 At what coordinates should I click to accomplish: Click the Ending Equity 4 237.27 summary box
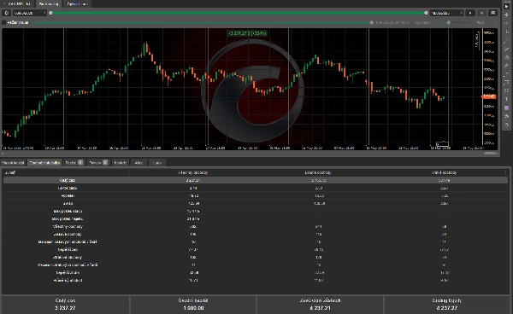(447, 305)
